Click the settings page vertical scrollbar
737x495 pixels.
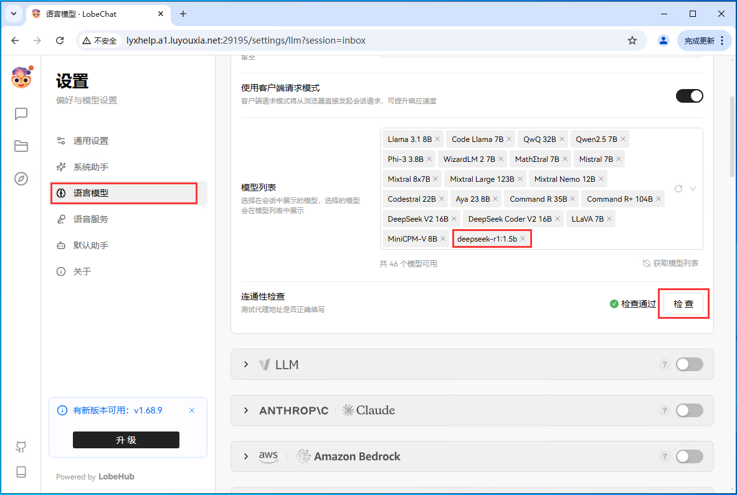[x=732, y=136]
